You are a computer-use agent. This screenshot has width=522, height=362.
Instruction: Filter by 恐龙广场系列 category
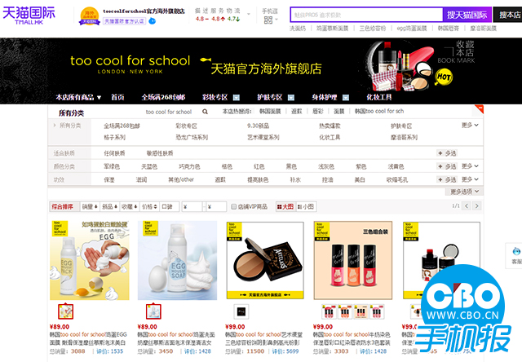tap(192, 137)
